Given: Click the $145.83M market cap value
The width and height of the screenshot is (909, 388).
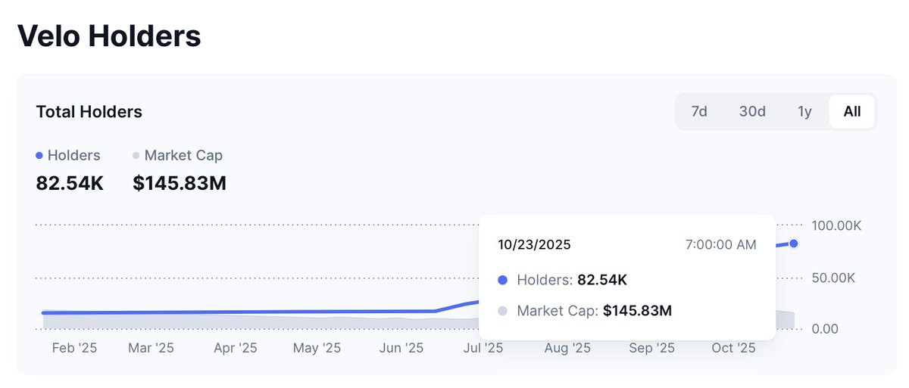Looking at the screenshot, I should point(180,183).
